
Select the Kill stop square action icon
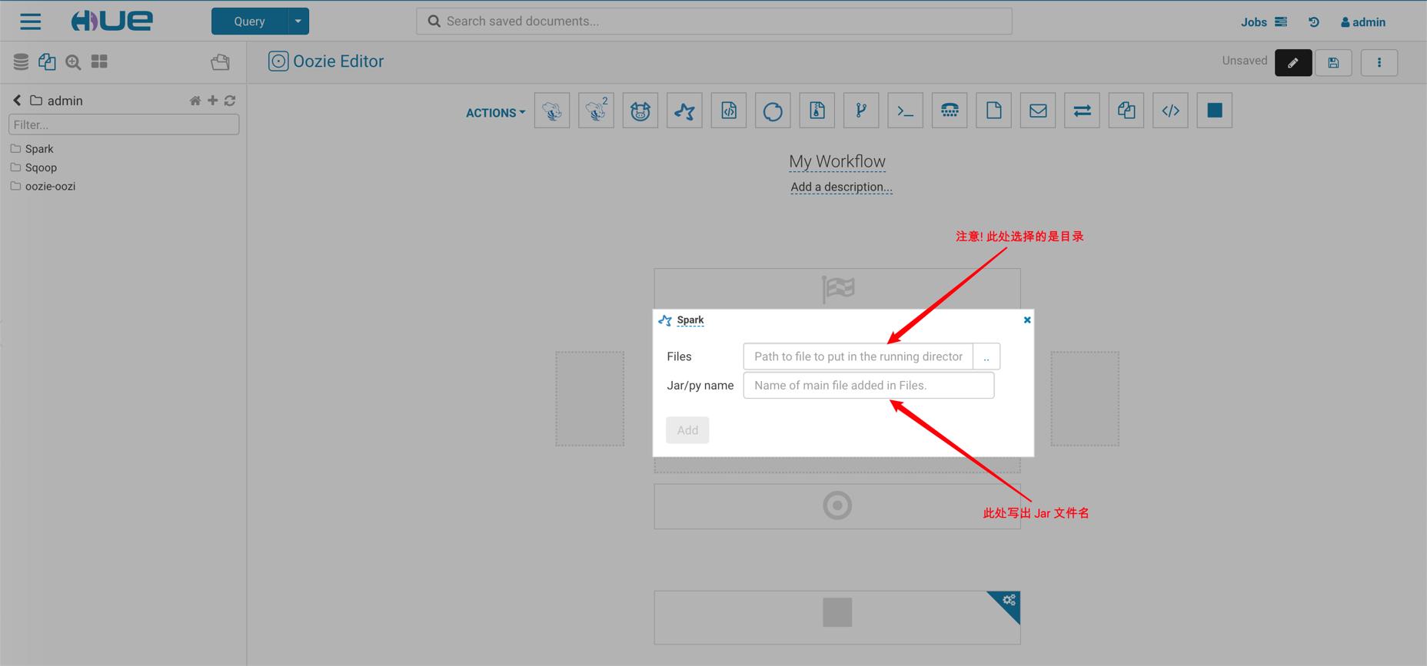click(1215, 111)
